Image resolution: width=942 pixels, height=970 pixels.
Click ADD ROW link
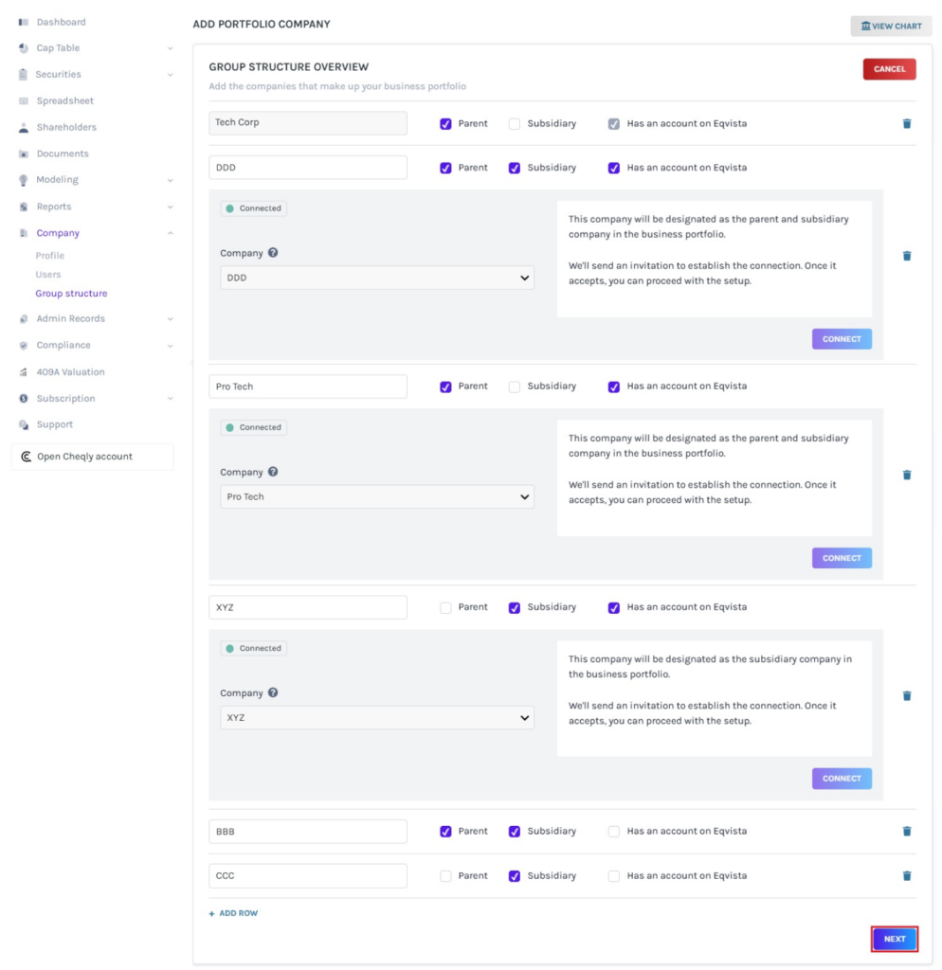click(x=233, y=913)
